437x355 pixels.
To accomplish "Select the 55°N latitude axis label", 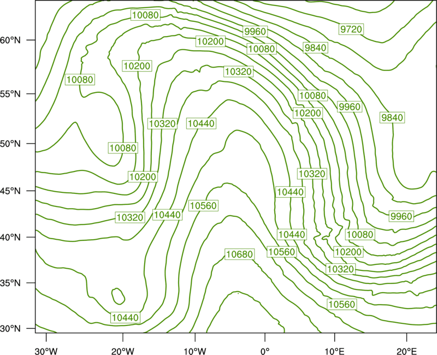I will (10, 93).
